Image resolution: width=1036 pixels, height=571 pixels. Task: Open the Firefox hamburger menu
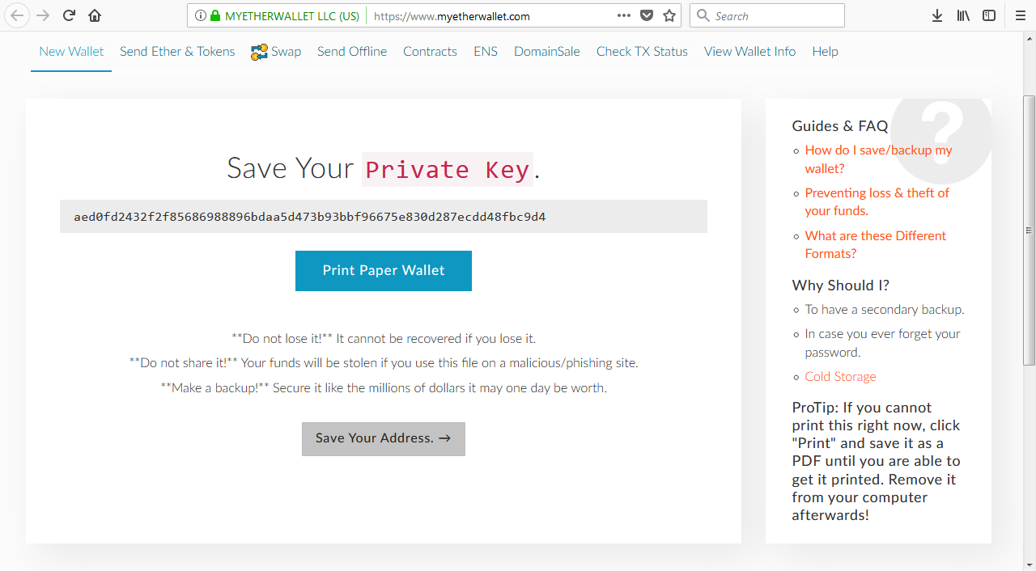1020,15
